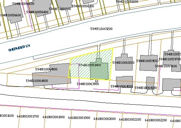
Task: Select parcel labeled 5940010060300
Action: 123,63
